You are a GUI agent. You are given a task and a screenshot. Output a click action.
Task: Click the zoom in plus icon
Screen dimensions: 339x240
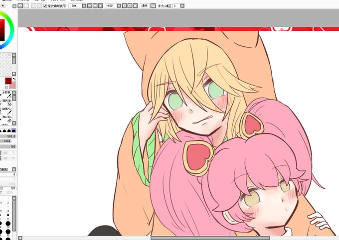tap(95, 6)
